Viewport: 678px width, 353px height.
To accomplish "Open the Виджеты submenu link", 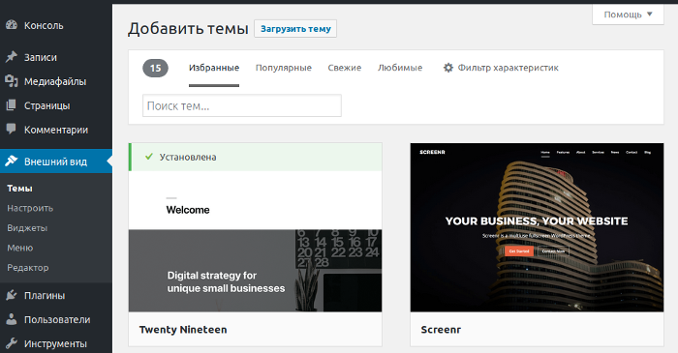I will pyautogui.click(x=27, y=228).
